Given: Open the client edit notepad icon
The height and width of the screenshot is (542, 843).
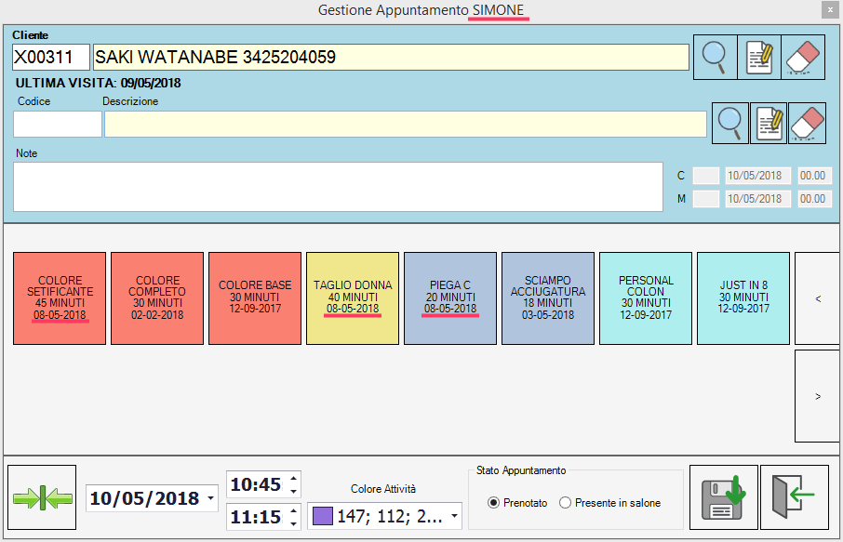Looking at the screenshot, I should coord(758,57).
